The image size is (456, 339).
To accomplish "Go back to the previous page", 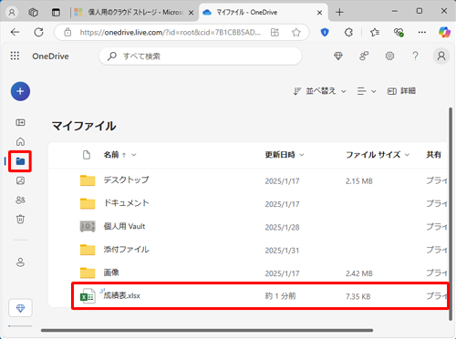I will 15,32.
